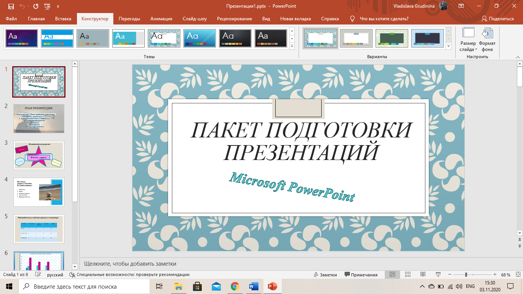523x294 pixels.
Task: Switch to Reading view icon
Action: (423, 274)
